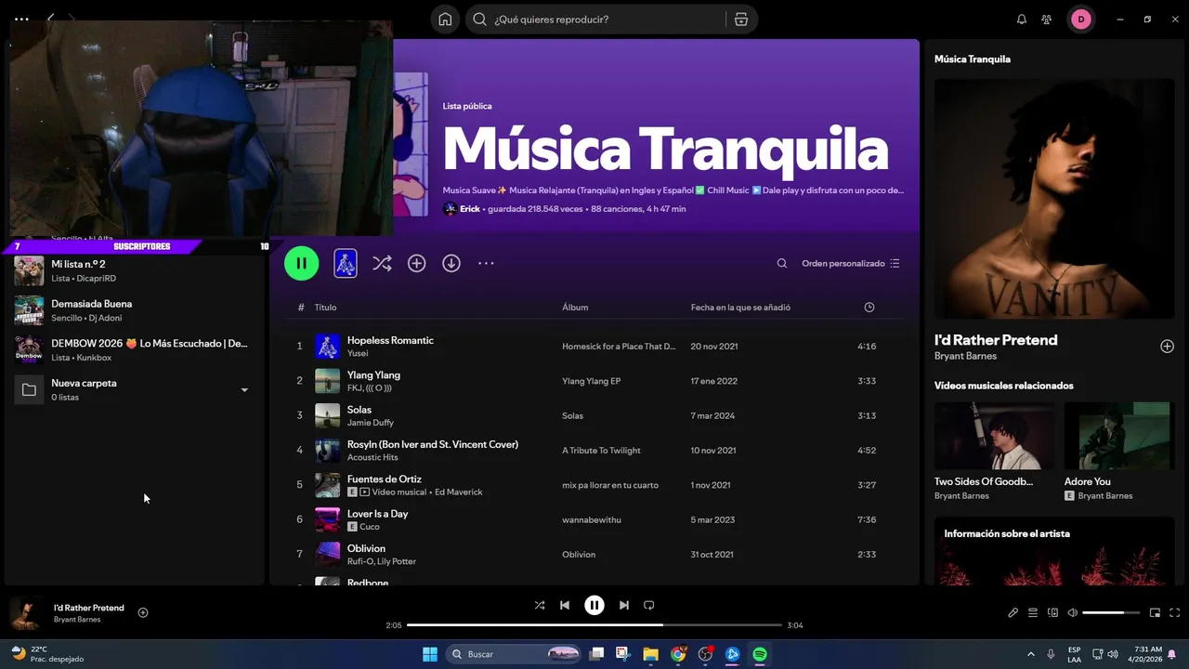Open album Ylang Ylang EP
The height and width of the screenshot is (669, 1189).
pyautogui.click(x=591, y=381)
